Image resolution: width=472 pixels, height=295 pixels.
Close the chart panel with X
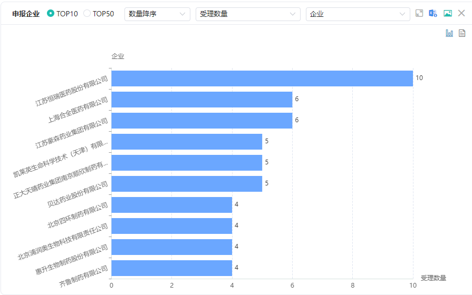461,13
